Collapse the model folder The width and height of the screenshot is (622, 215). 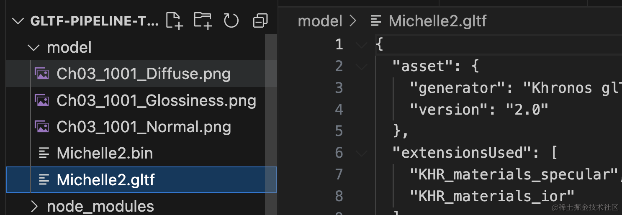(33, 48)
